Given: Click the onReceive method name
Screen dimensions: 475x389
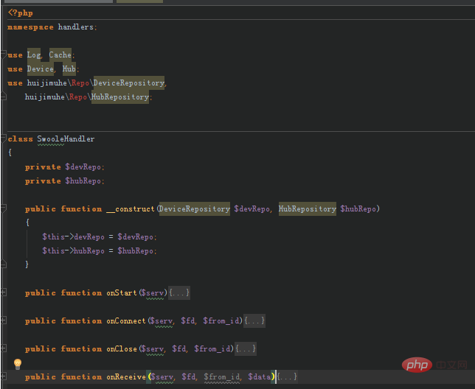Looking at the screenshot, I should [x=126, y=377].
